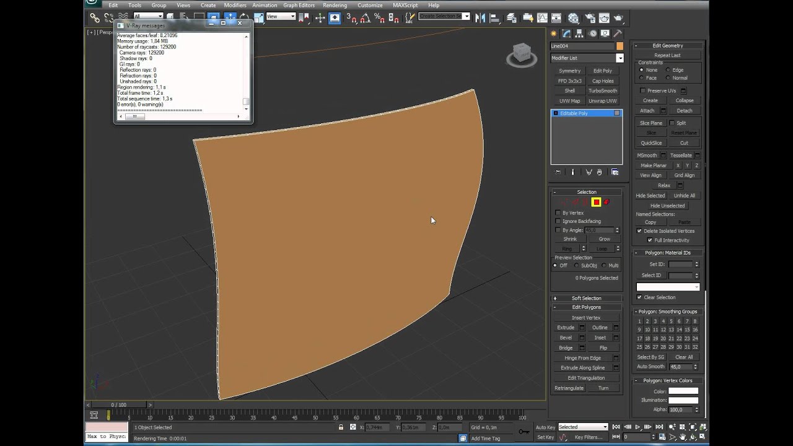Viewport: 793px width, 446px height.
Task: Collapse the Edit Geometry rollout
Action: tap(668, 45)
